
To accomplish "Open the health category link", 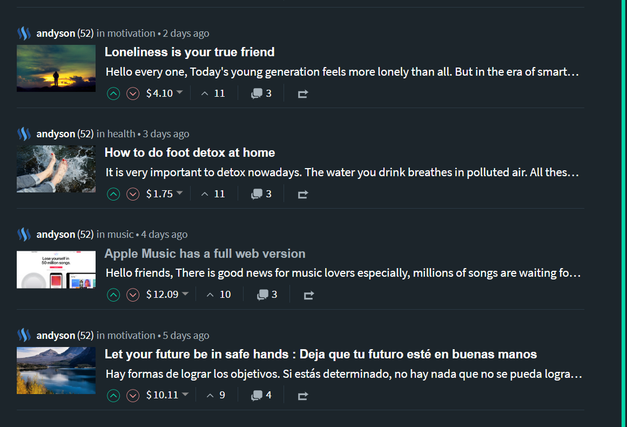I will click(121, 134).
